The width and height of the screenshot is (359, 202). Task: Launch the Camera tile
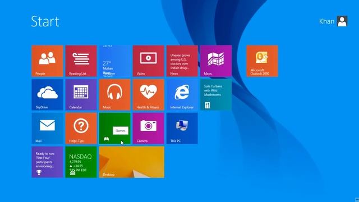(x=148, y=128)
